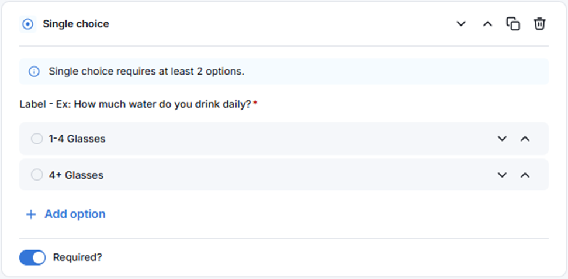Move Single choice question up
The image size is (568, 279).
tap(487, 24)
